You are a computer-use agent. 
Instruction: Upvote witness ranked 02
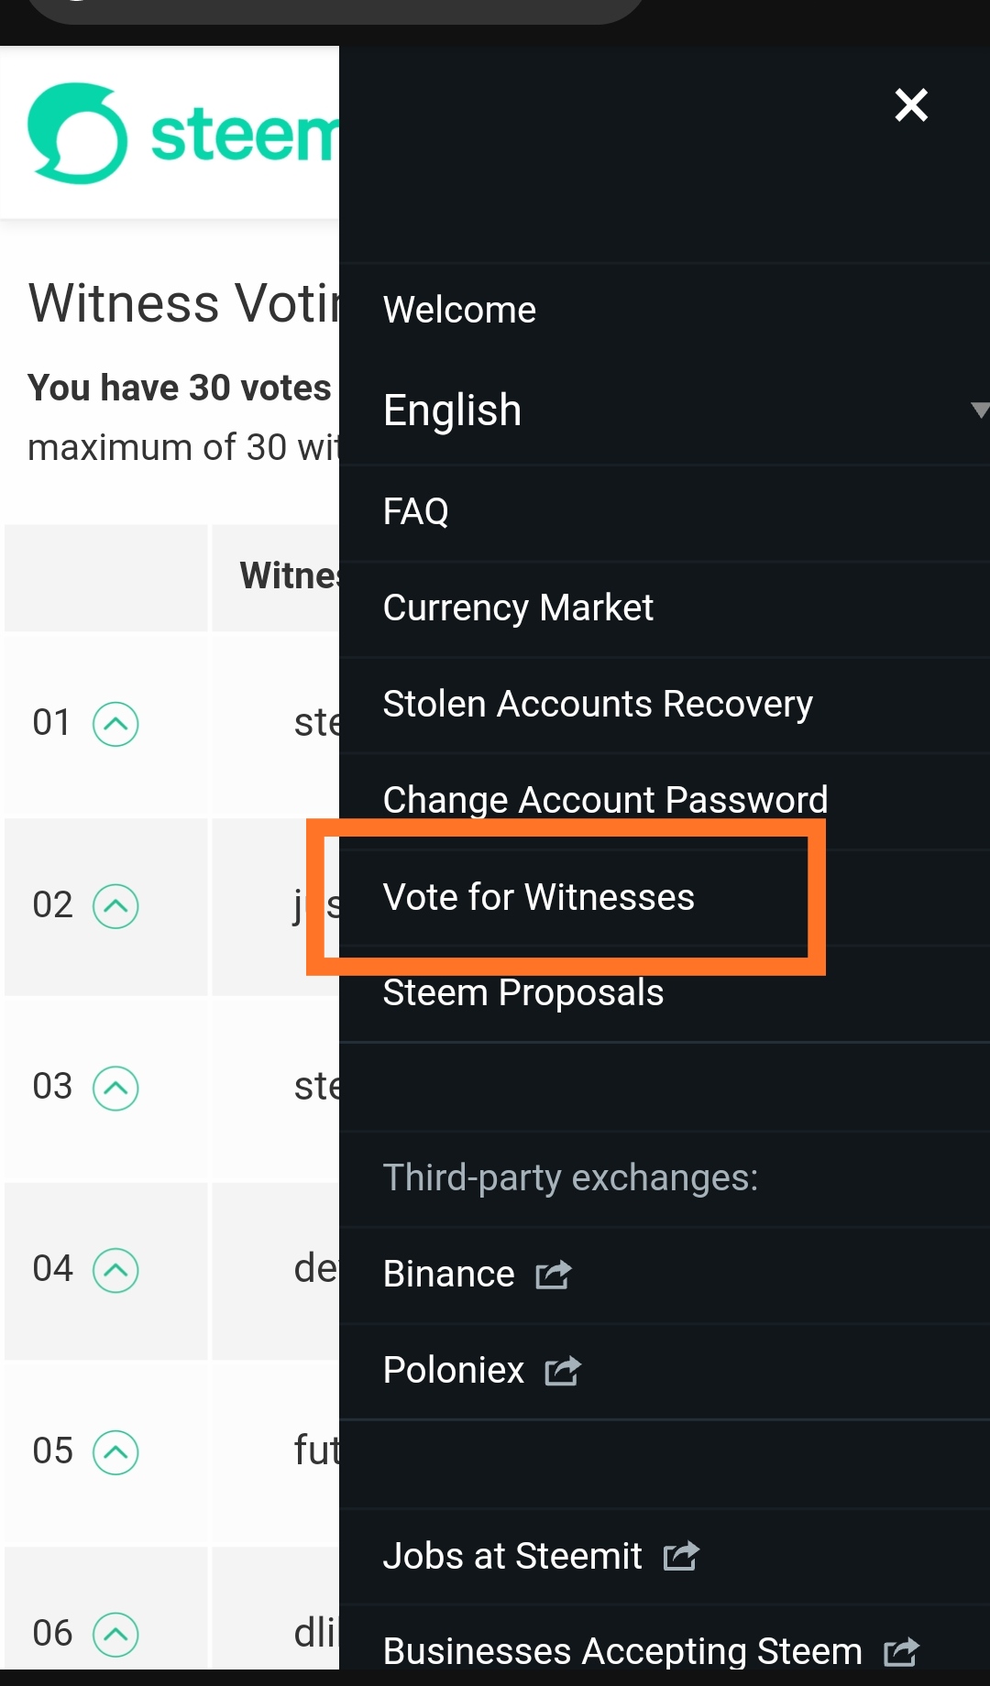(x=115, y=906)
